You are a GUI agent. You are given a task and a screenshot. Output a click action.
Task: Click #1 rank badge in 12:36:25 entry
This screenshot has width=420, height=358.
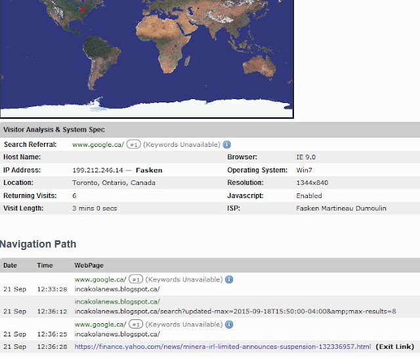click(136, 325)
